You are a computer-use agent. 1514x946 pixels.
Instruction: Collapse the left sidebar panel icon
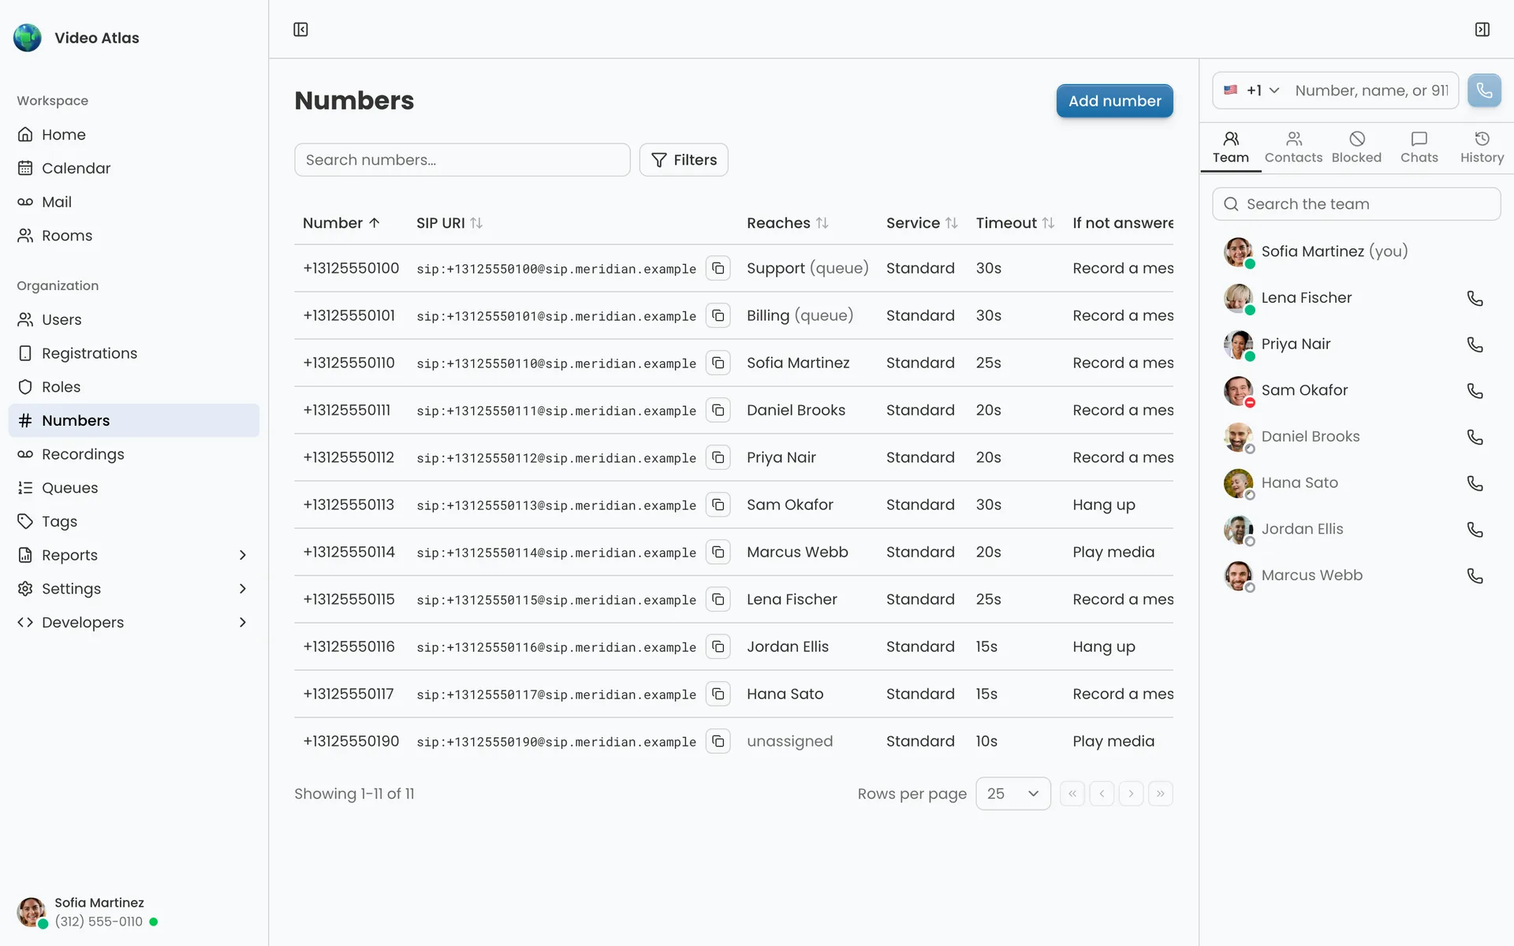click(300, 29)
